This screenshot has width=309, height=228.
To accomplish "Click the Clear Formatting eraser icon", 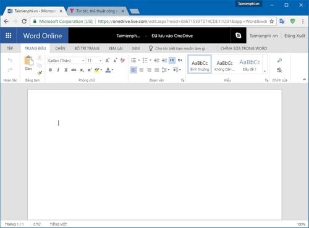I will [x=122, y=61].
